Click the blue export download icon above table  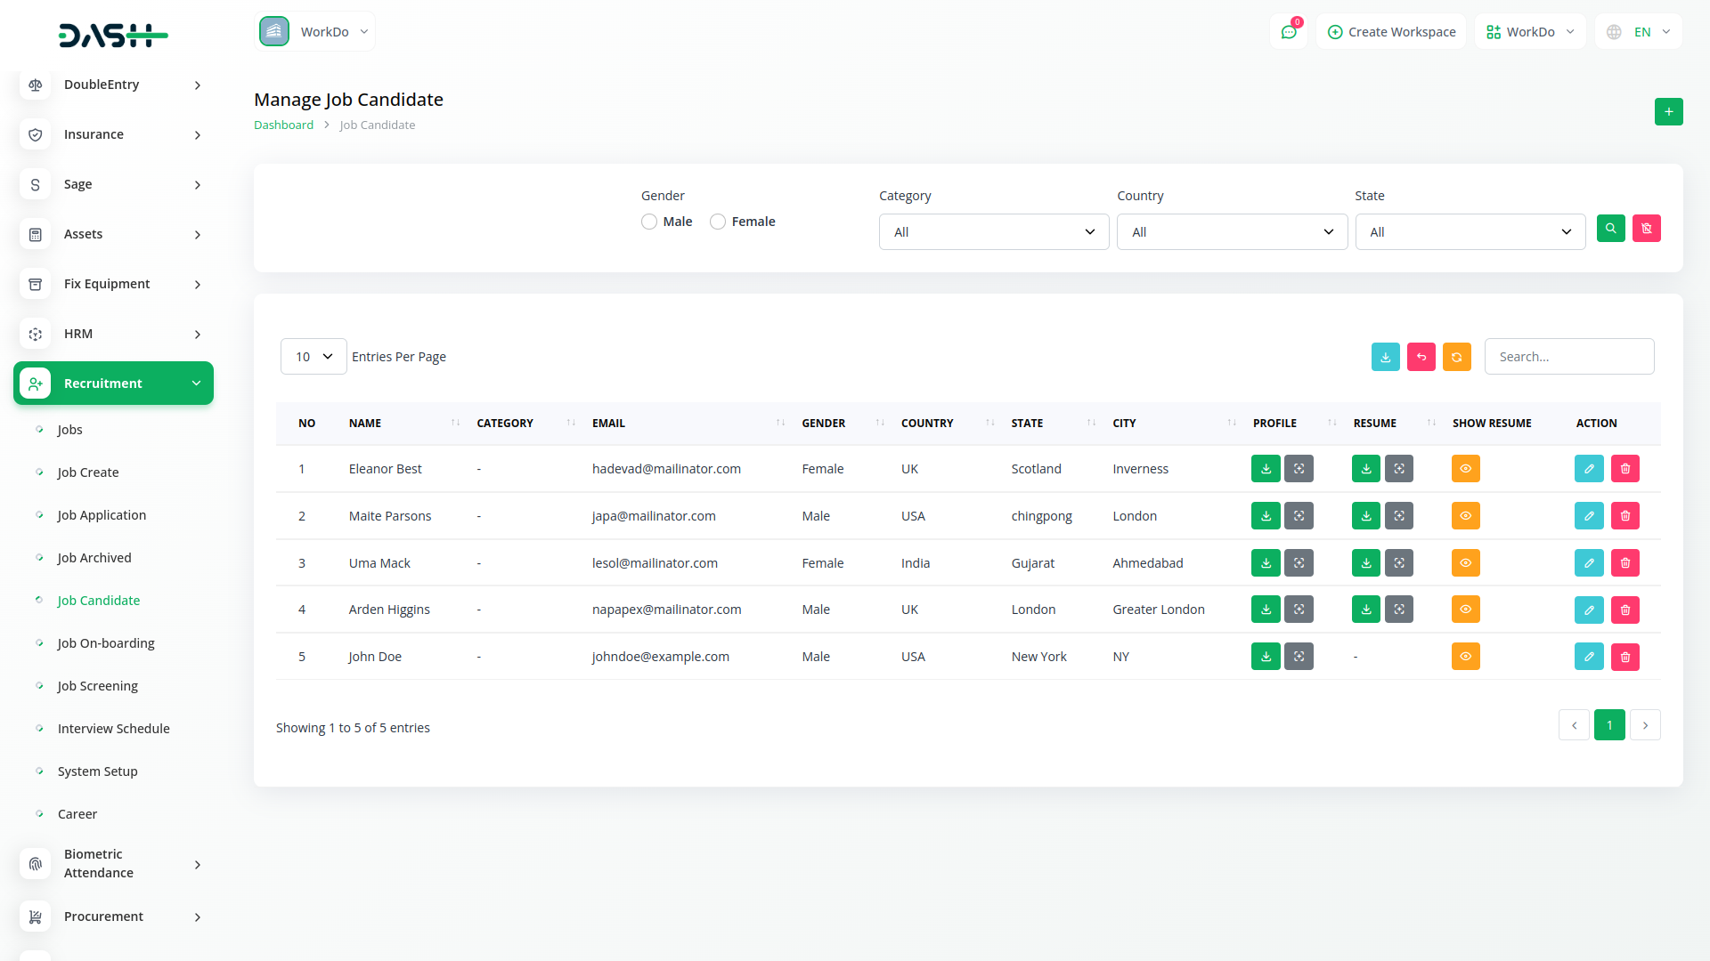[1385, 357]
